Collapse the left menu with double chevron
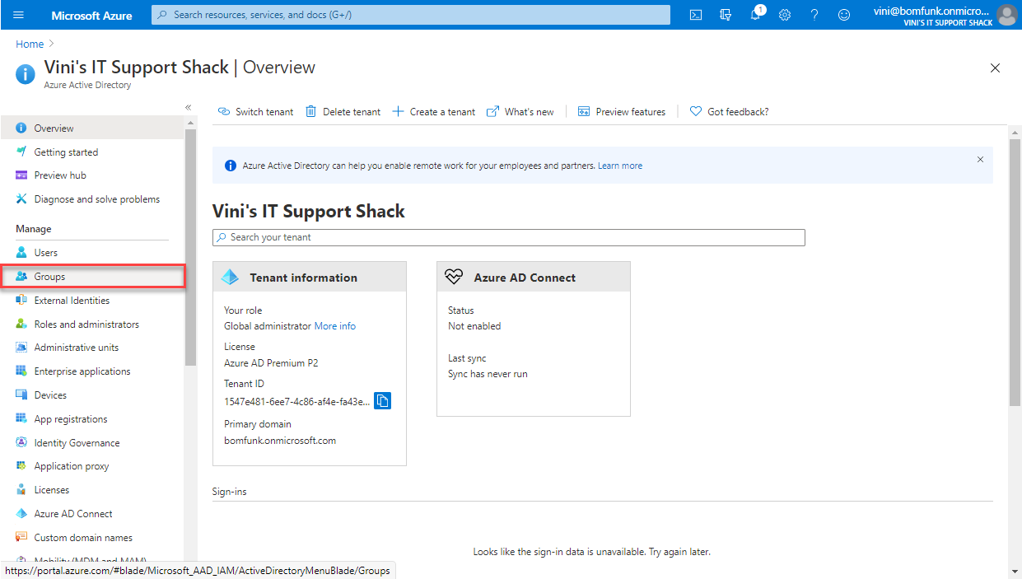 188,107
